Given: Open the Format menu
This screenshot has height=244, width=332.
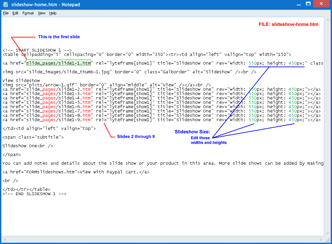Looking at the screenshot, I should click(28, 13).
